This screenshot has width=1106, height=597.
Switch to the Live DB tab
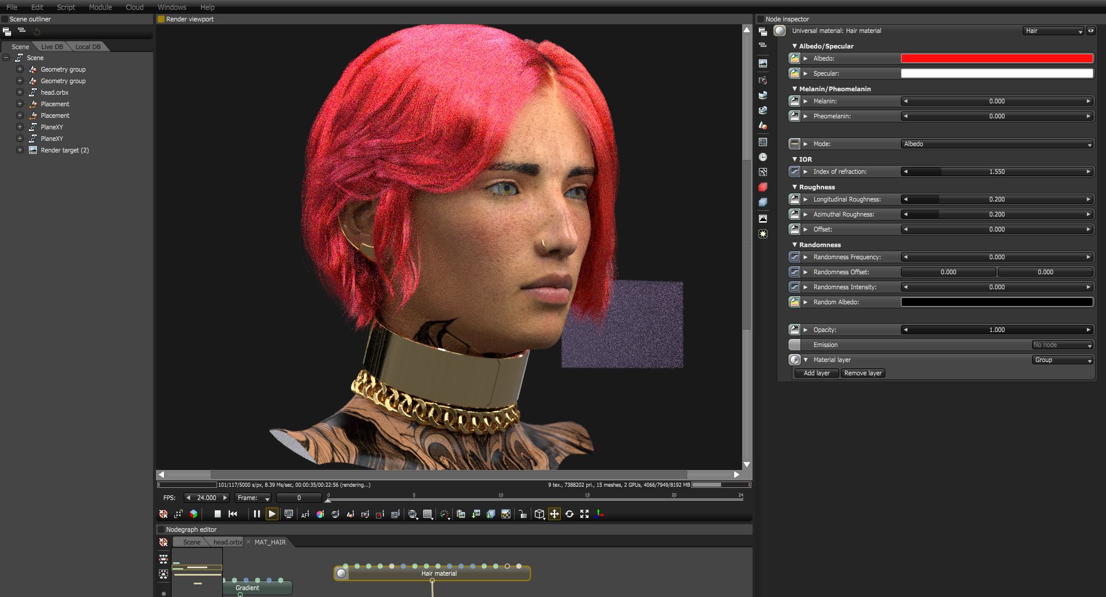click(x=52, y=47)
